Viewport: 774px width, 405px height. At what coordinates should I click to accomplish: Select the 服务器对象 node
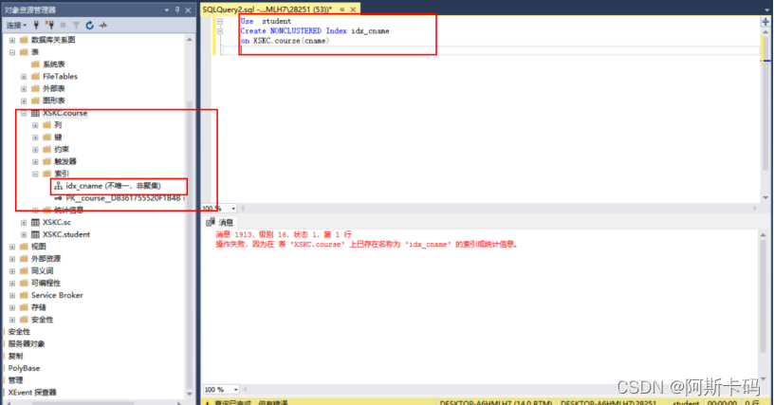pyautogui.click(x=27, y=344)
